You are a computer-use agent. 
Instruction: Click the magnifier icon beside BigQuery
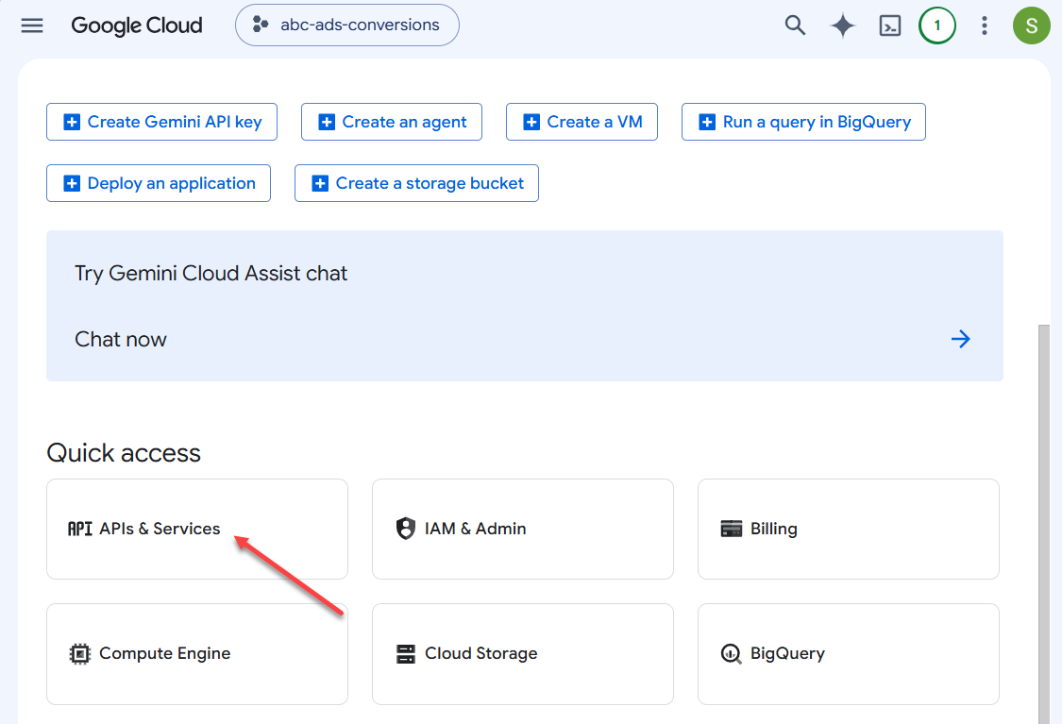point(731,653)
